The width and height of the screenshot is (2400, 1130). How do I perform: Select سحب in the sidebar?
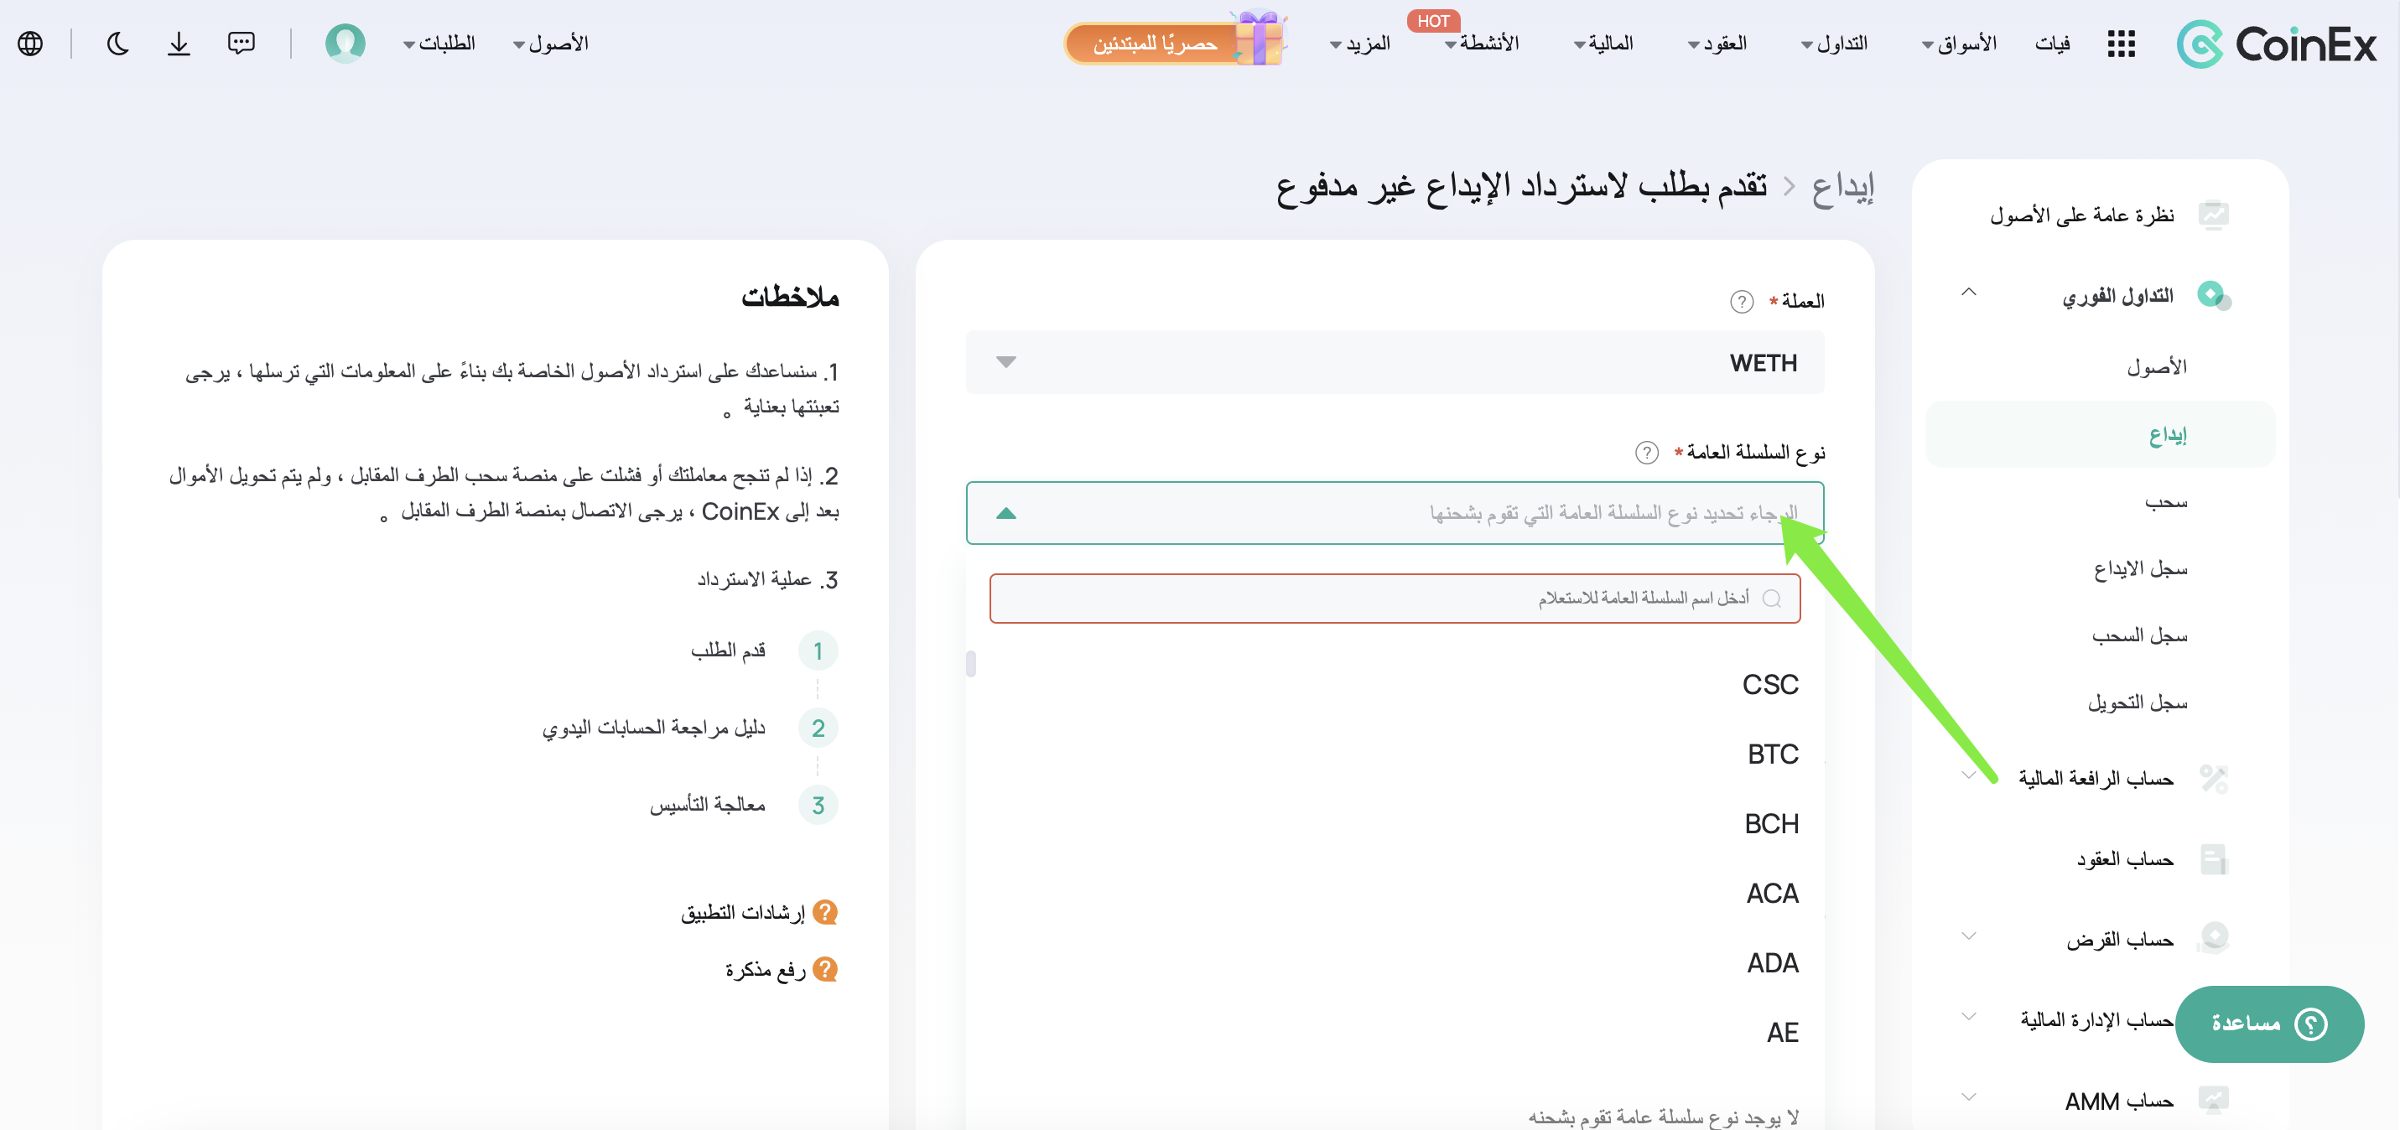tap(2165, 502)
